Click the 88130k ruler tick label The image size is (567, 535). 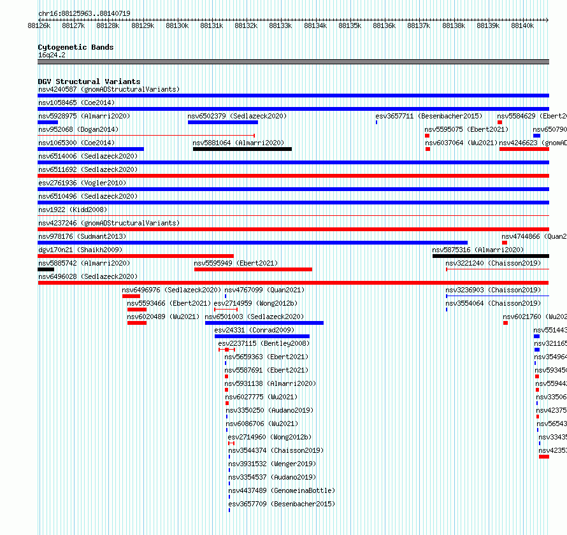177,25
